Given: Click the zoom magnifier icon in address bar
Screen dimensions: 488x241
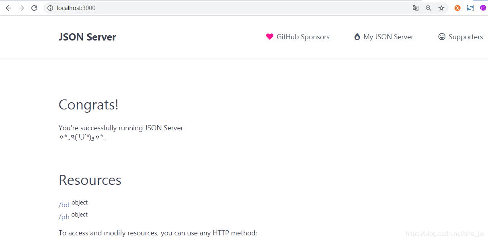Looking at the screenshot, I should click(429, 8).
